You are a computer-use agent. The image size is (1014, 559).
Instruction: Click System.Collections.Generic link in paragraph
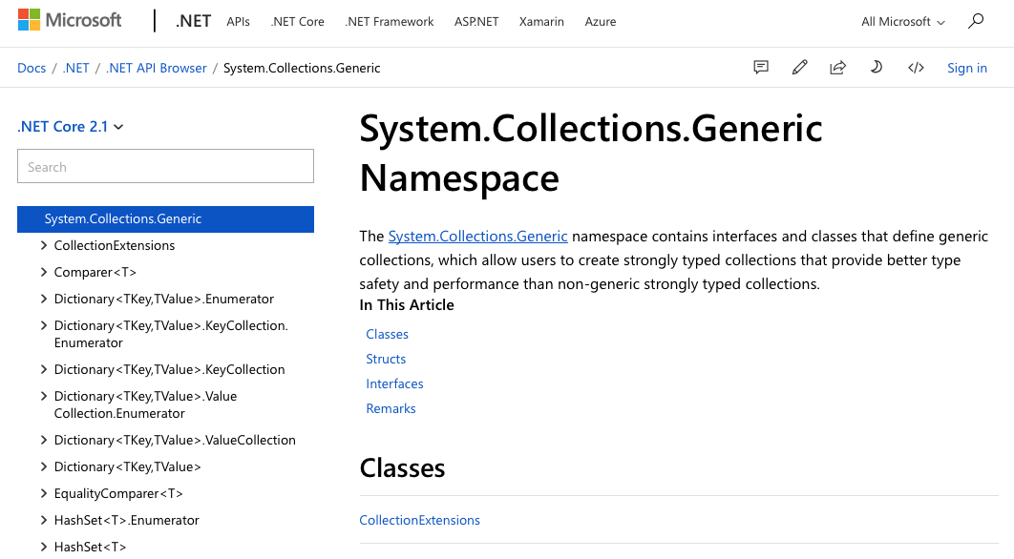click(478, 236)
